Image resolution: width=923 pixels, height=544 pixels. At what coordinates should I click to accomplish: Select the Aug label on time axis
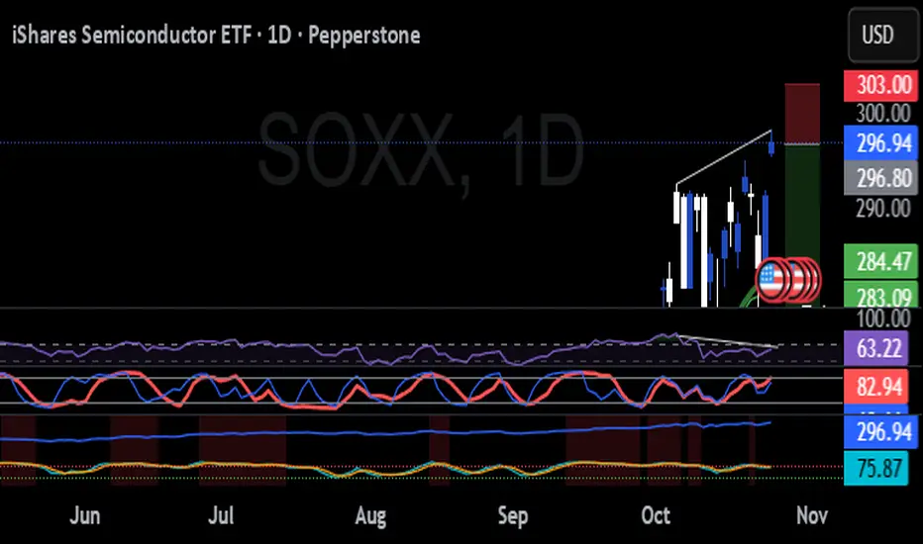[x=370, y=515]
